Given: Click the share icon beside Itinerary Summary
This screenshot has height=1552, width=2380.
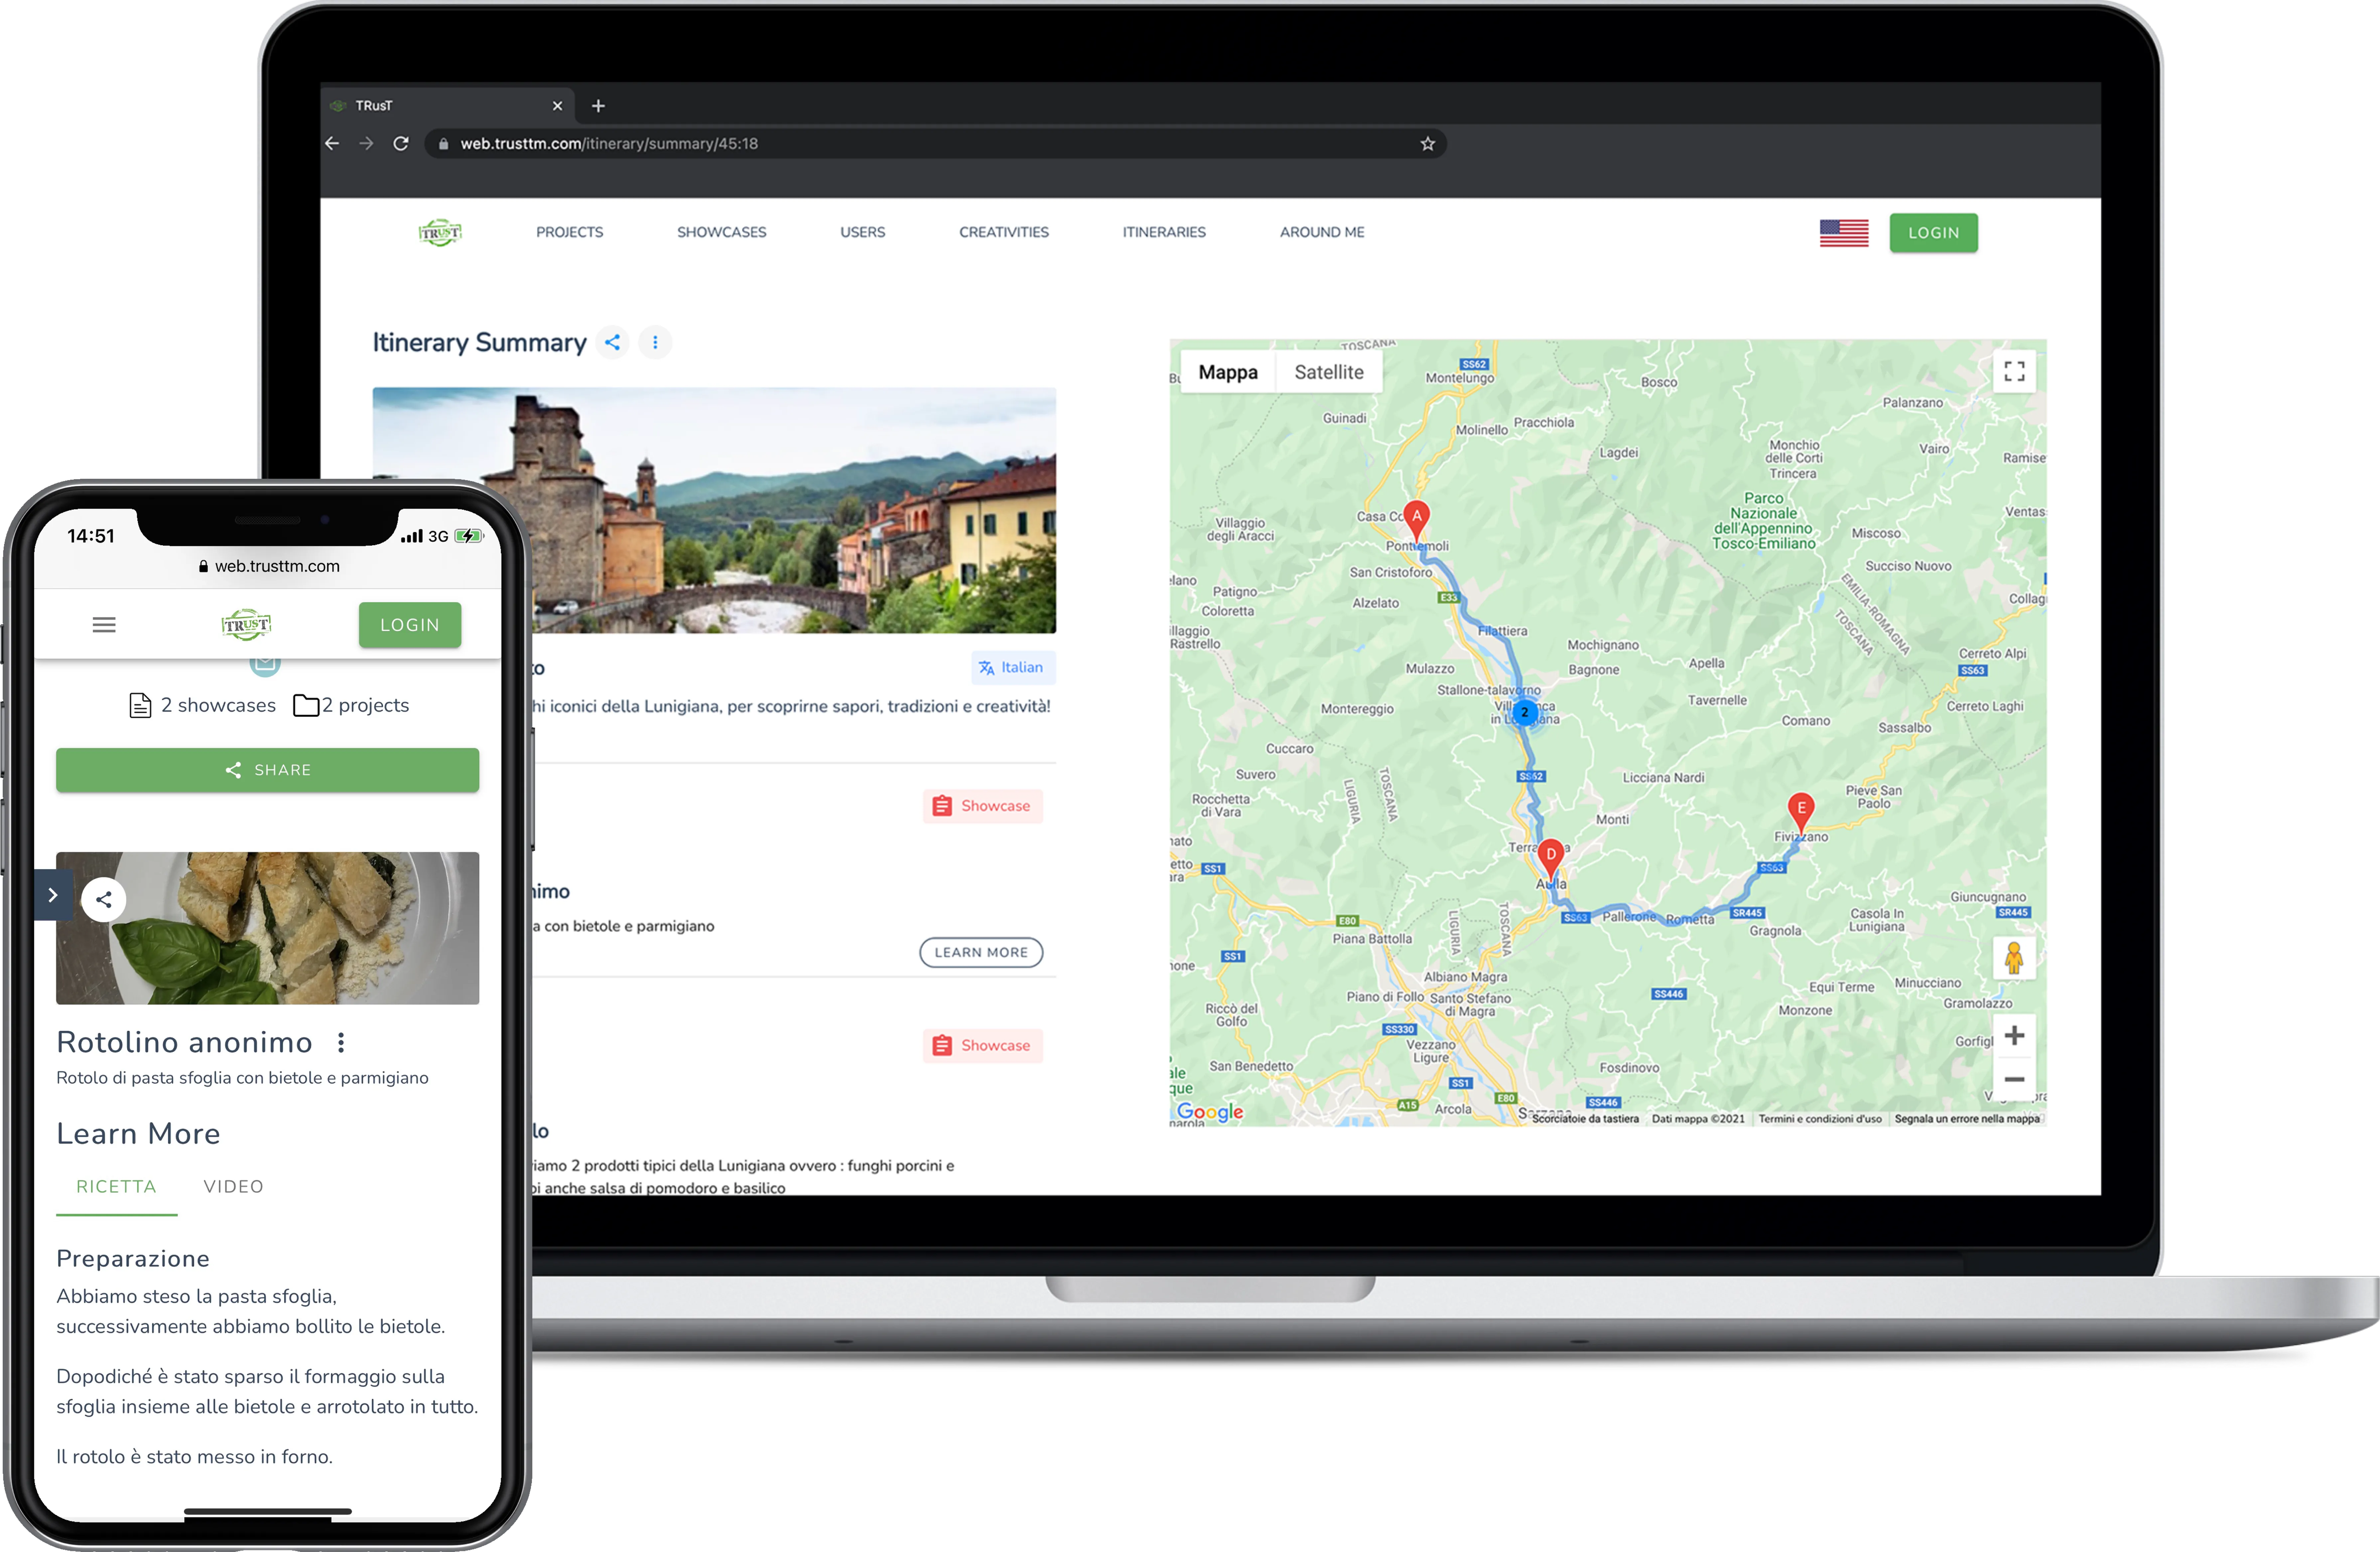Looking at the screenshot, I should point(612,342).
